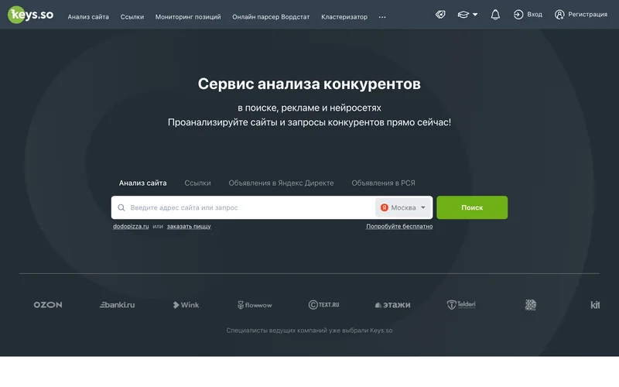The image size is (619, 387).
Task: Open the notifications bell
Action: (495, 15)
